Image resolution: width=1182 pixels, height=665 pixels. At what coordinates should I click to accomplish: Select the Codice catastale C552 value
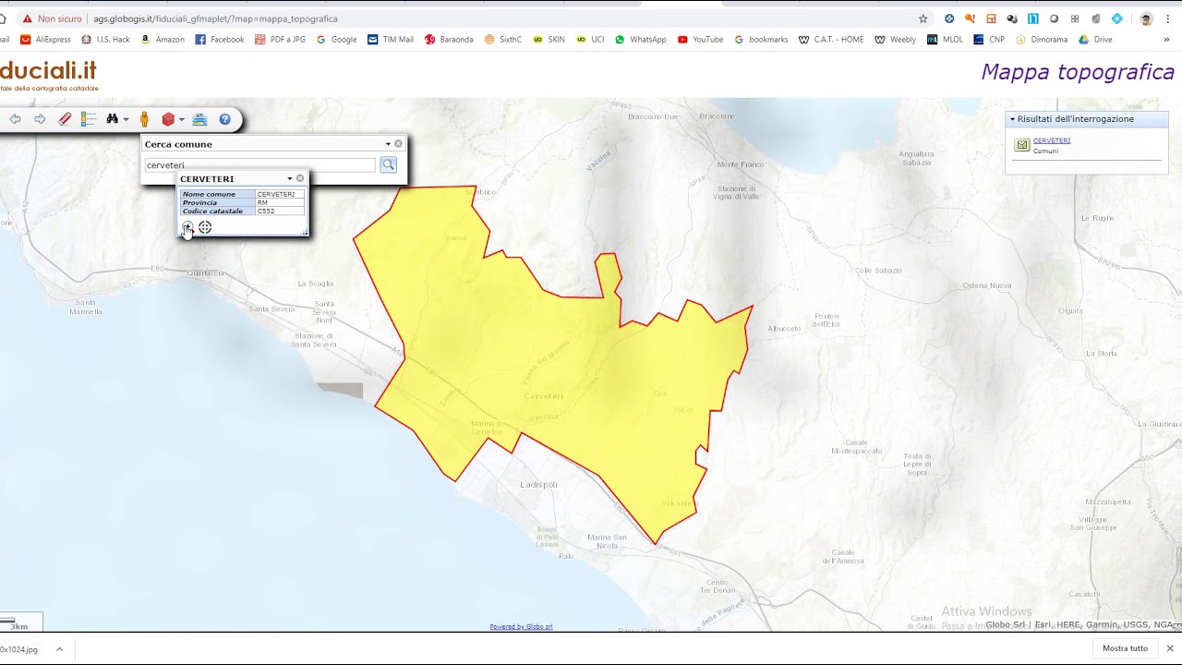279,211
